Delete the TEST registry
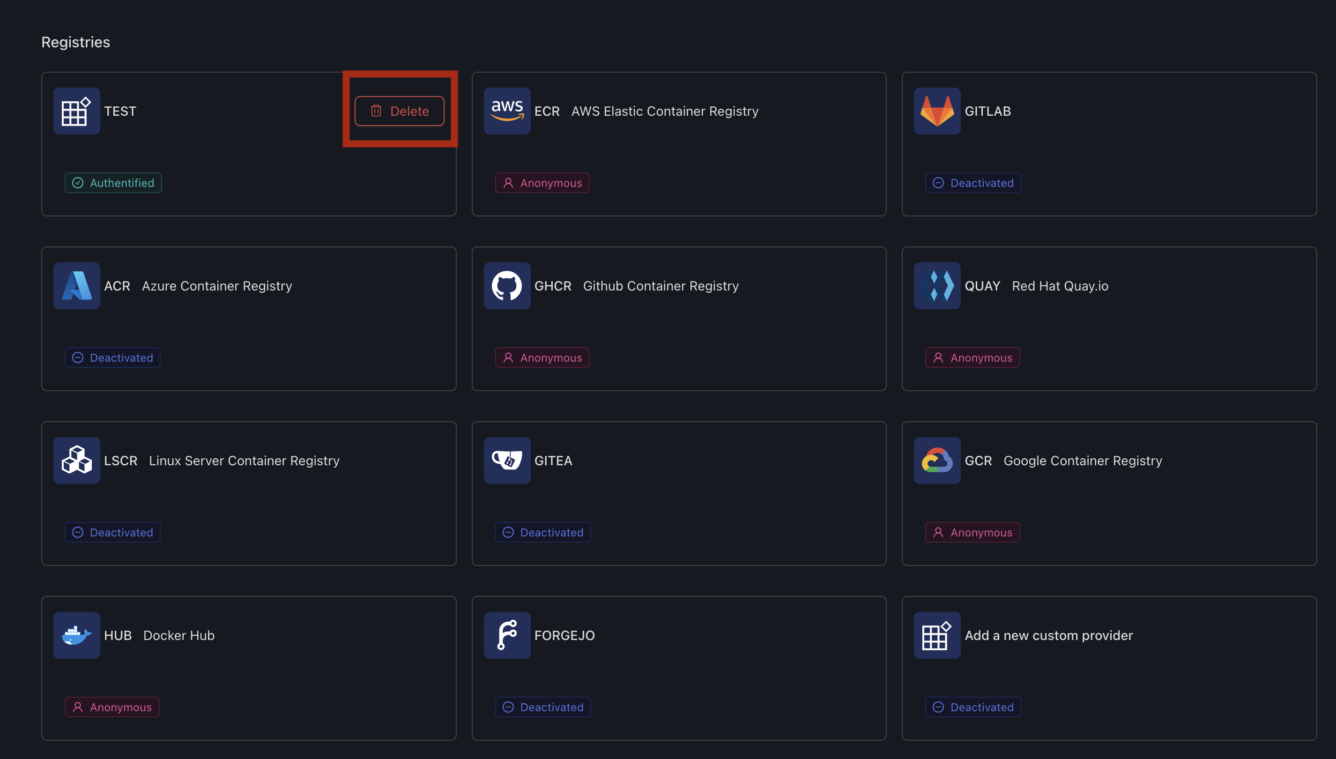Viewport: 1336px width, 759px height. click(x=399, y=111)
